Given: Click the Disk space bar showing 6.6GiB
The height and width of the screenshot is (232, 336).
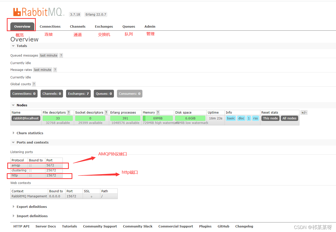Looking at the screenshot, I should click(x=190, y=118).
